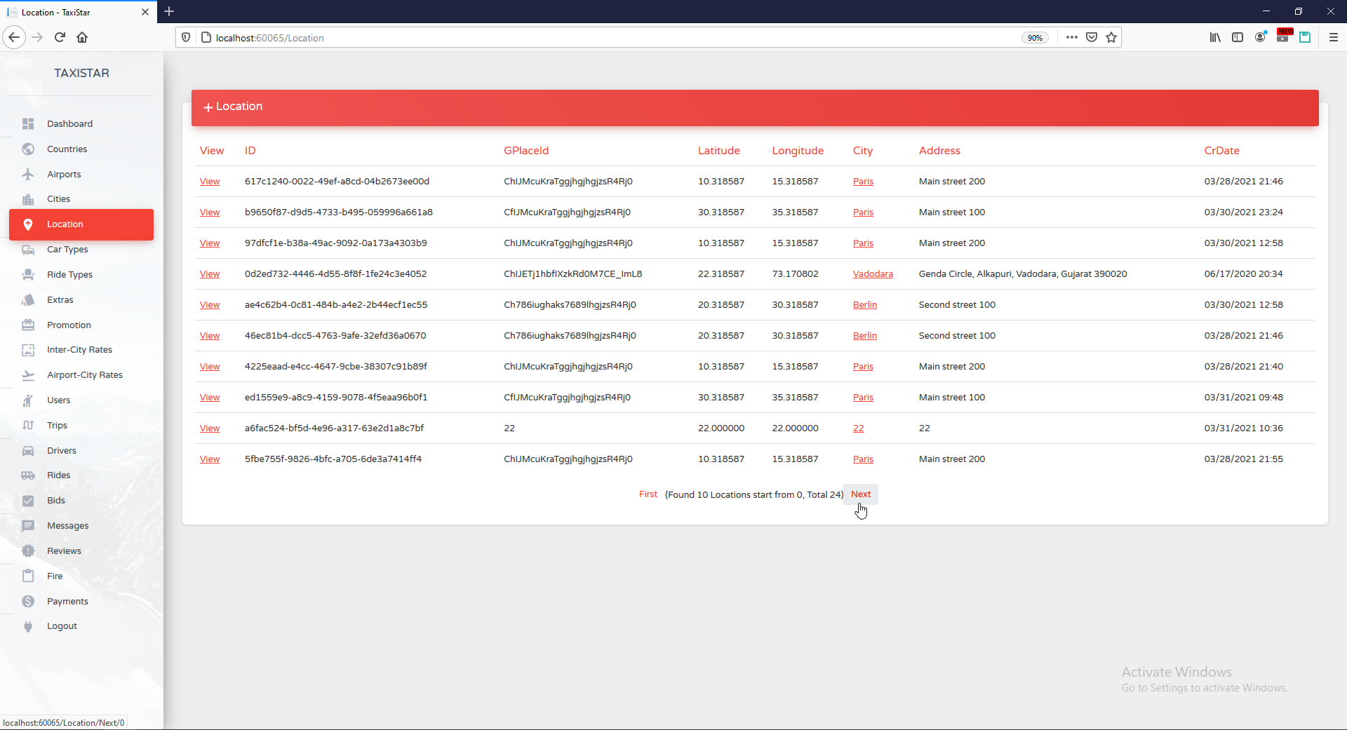Select the Location - TaxiStar browser tab
Image resolution: width=1347 pixels, height=730 pixels.
[77, 12]
